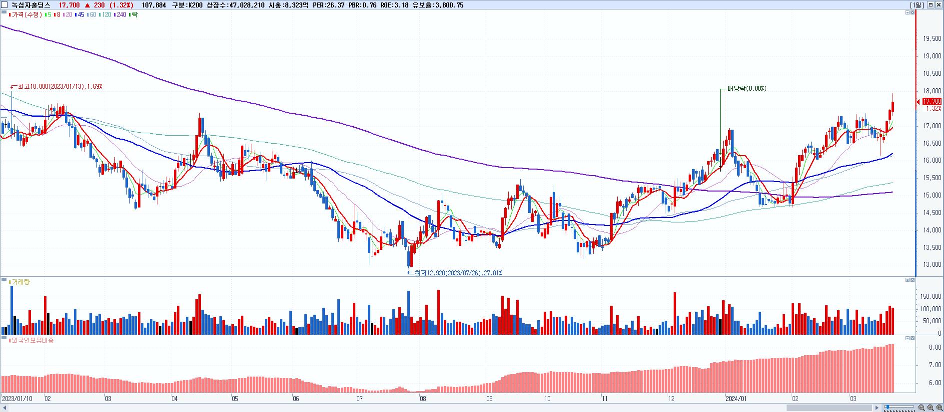Close the chart window with the X button
This screenshot has height=412, width=944.
tap(939, 5)
